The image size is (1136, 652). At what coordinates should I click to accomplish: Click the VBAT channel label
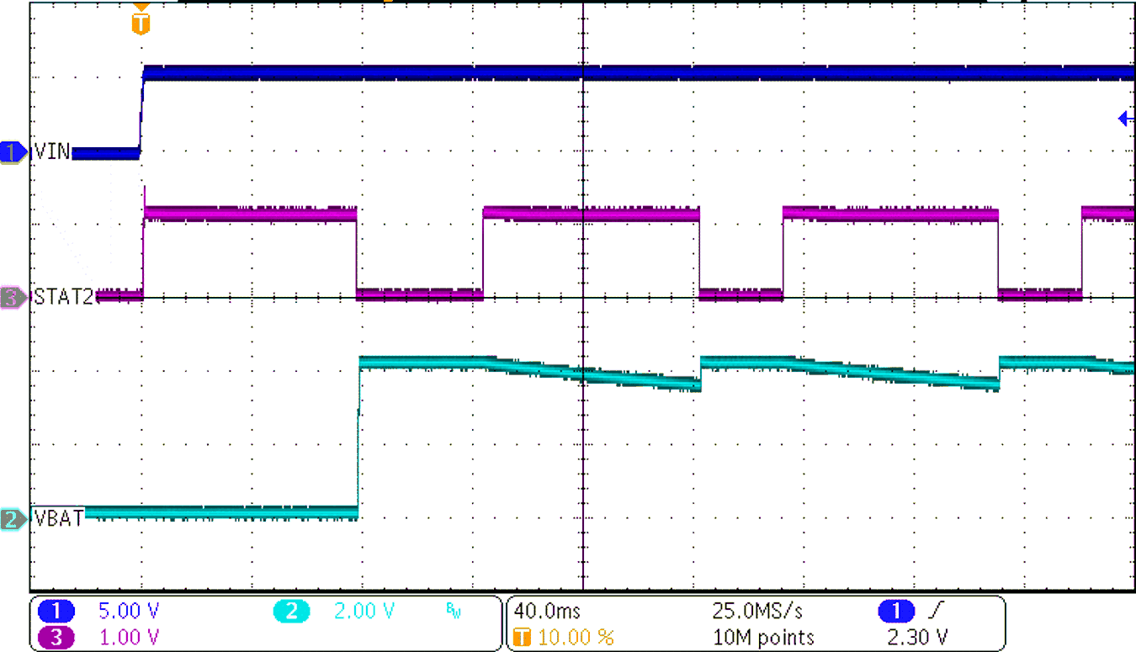point(57,518)
